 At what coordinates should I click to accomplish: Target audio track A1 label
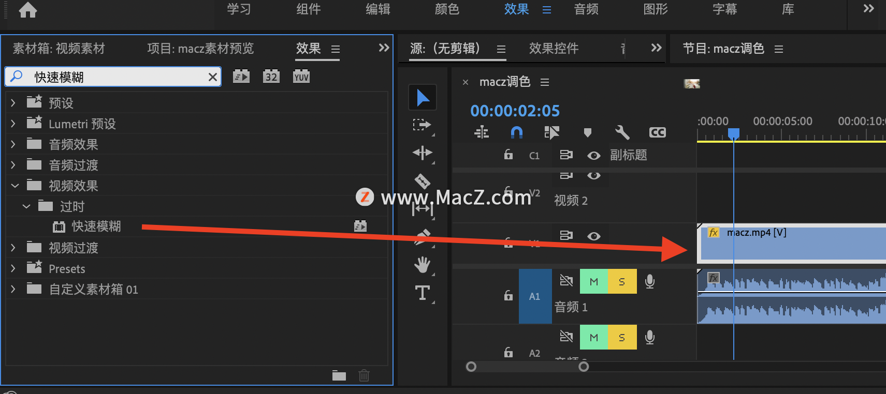click(x=535, y=296)
